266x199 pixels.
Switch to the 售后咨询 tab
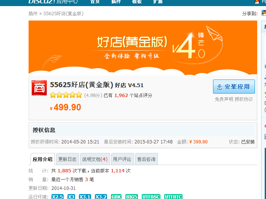tap(146, 159)
